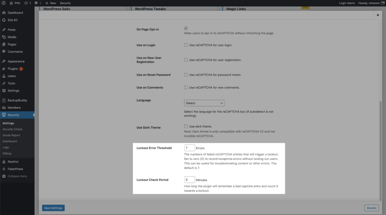
Task: Click the updates icon in admin bar
Action: point(26,3)
